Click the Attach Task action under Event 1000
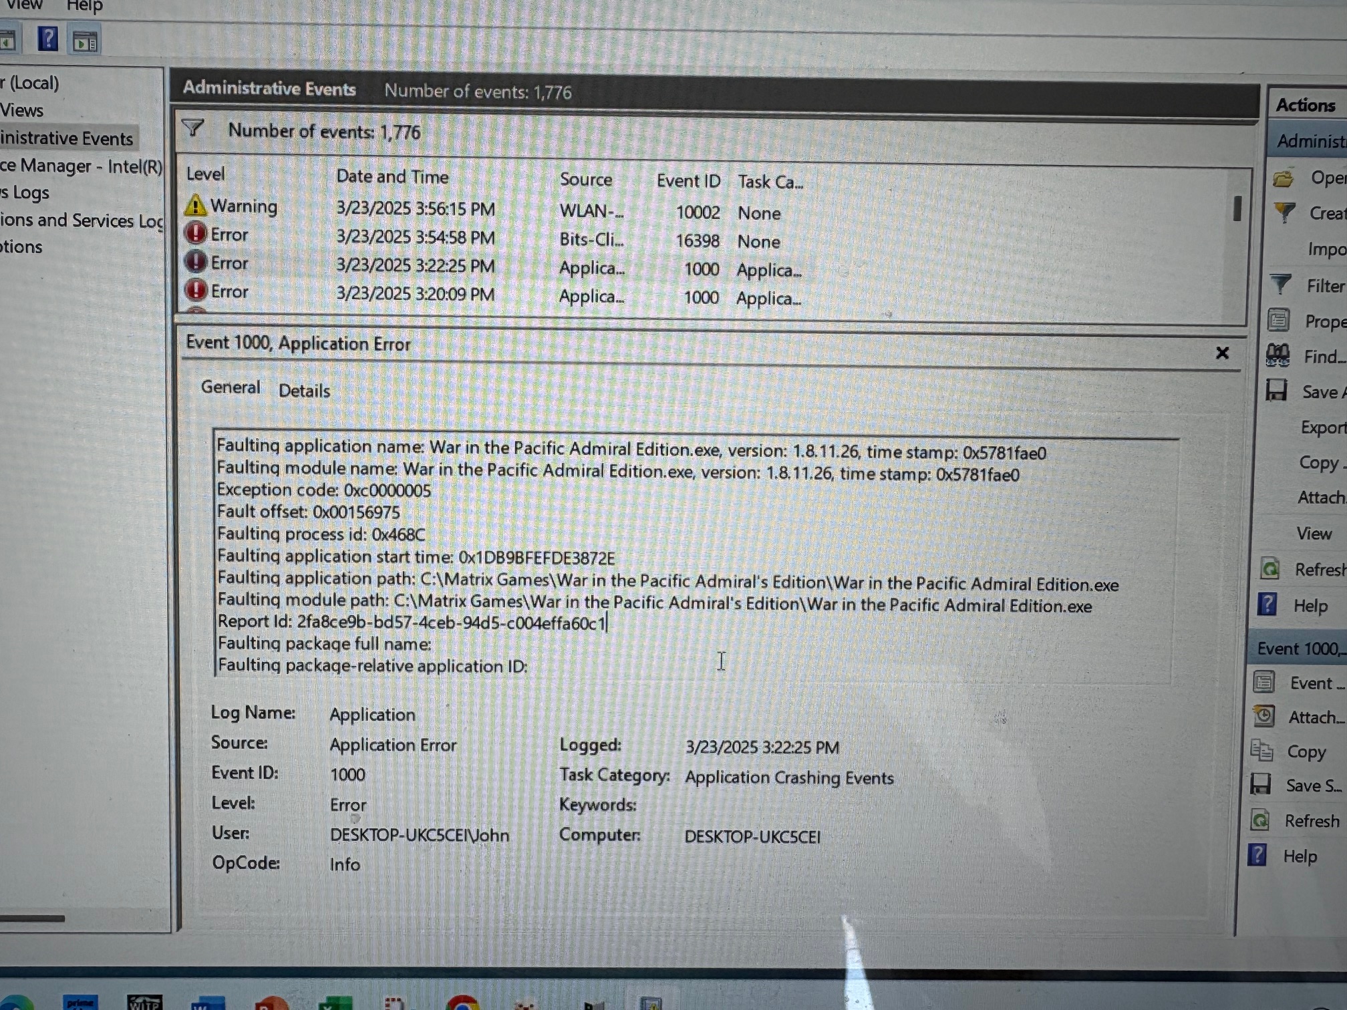 point(1315,717)
